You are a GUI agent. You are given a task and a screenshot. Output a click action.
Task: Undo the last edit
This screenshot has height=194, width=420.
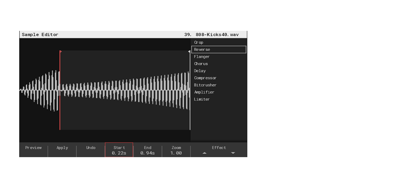pos(90,150)
